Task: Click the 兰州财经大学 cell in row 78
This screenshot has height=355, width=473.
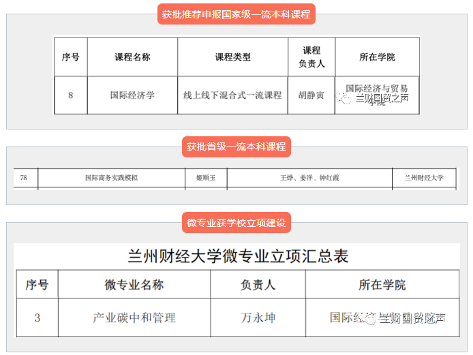Action: tap(423, 178)
